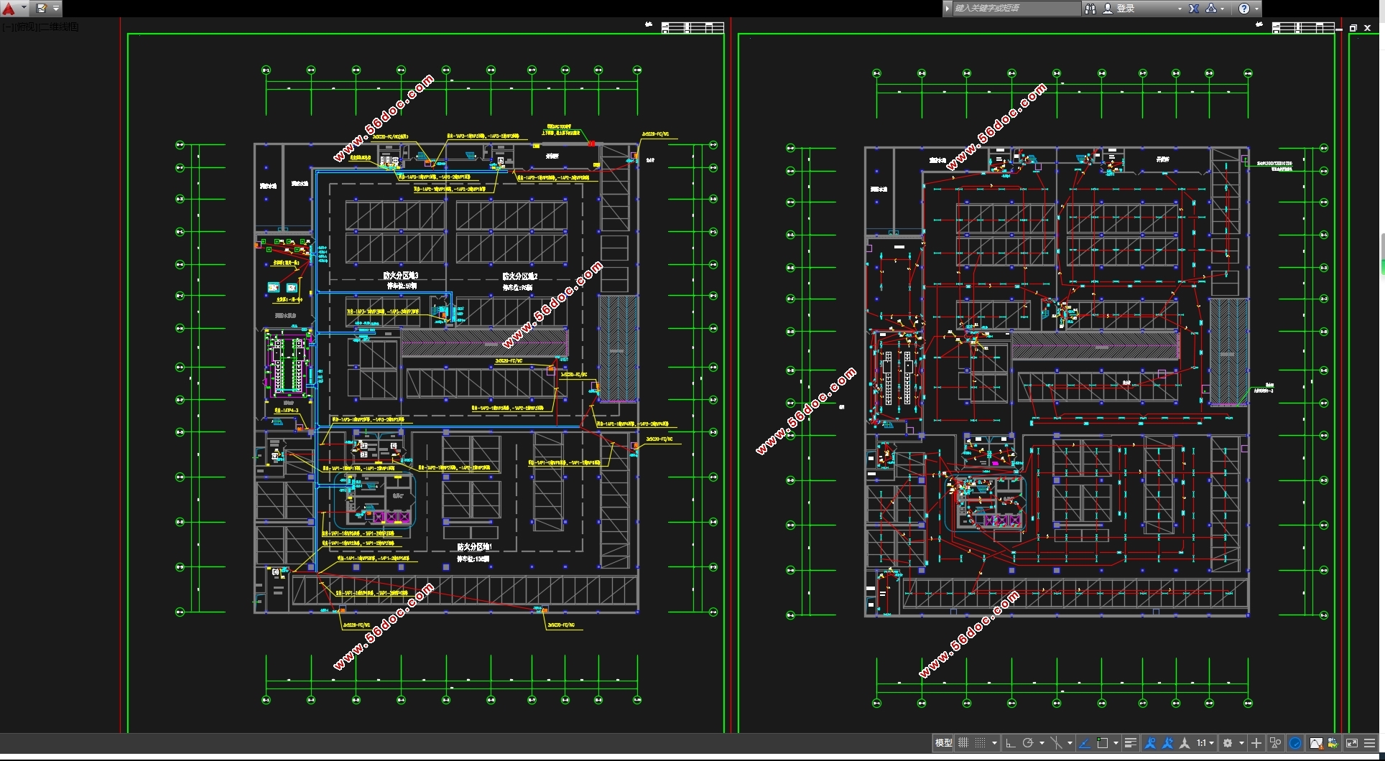Open the 二维线框 visual style menu
This screenshot has height=761, width=1385.
pos(59,27)
